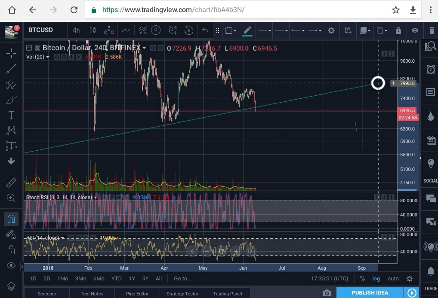Viewport: 438px width, 298px height.
Task: Undo the last chart action
Action: [205, 30]
